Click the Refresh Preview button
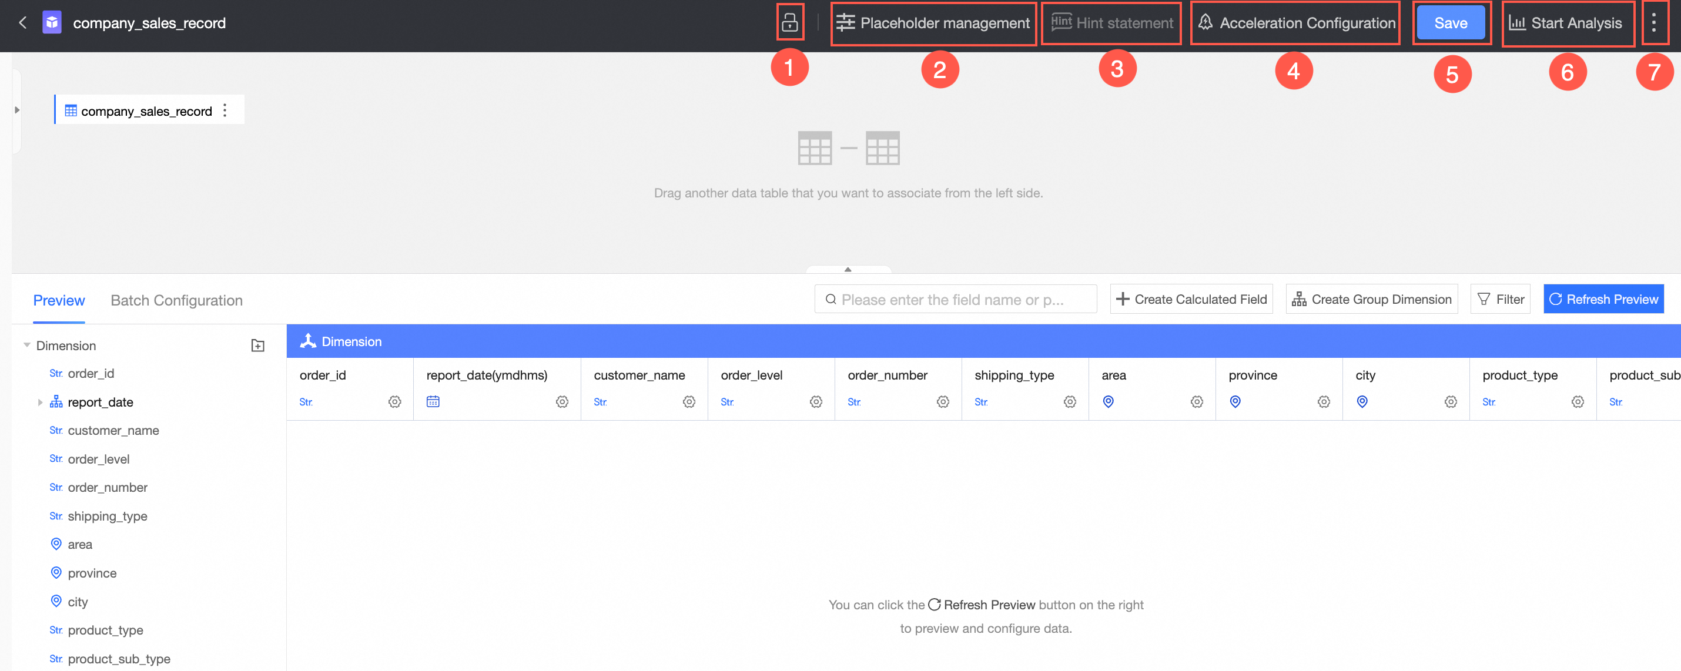The width and height of the screenshot is (1681, 671). coord(1603,299)
